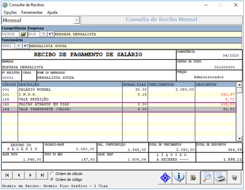The width and height of the screenshot is (245, 190).
Task: Select Ordem de código radio button
Action: [52, 179]
